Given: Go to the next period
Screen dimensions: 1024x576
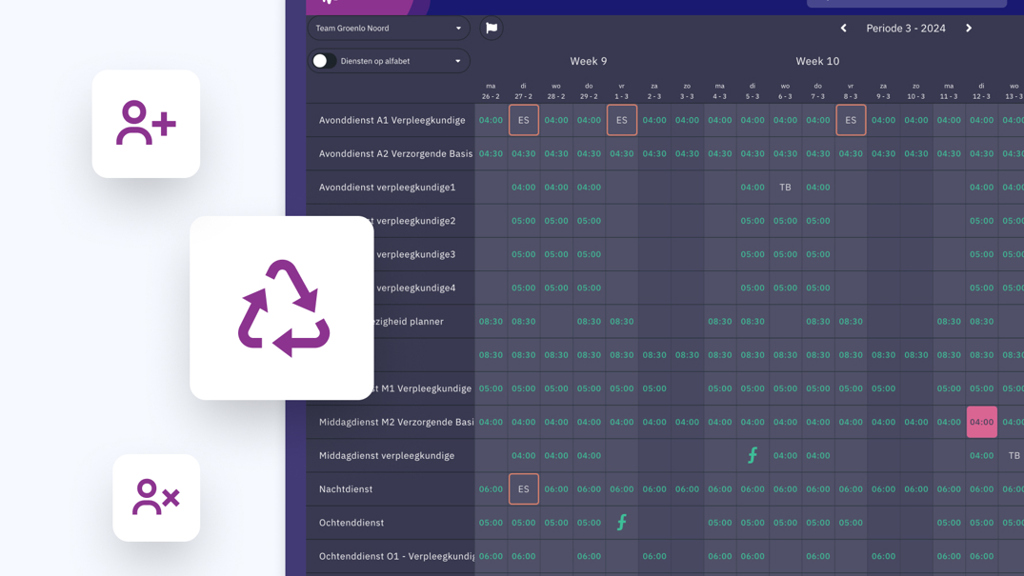Looking at the screenshot, I should (969, 29).
